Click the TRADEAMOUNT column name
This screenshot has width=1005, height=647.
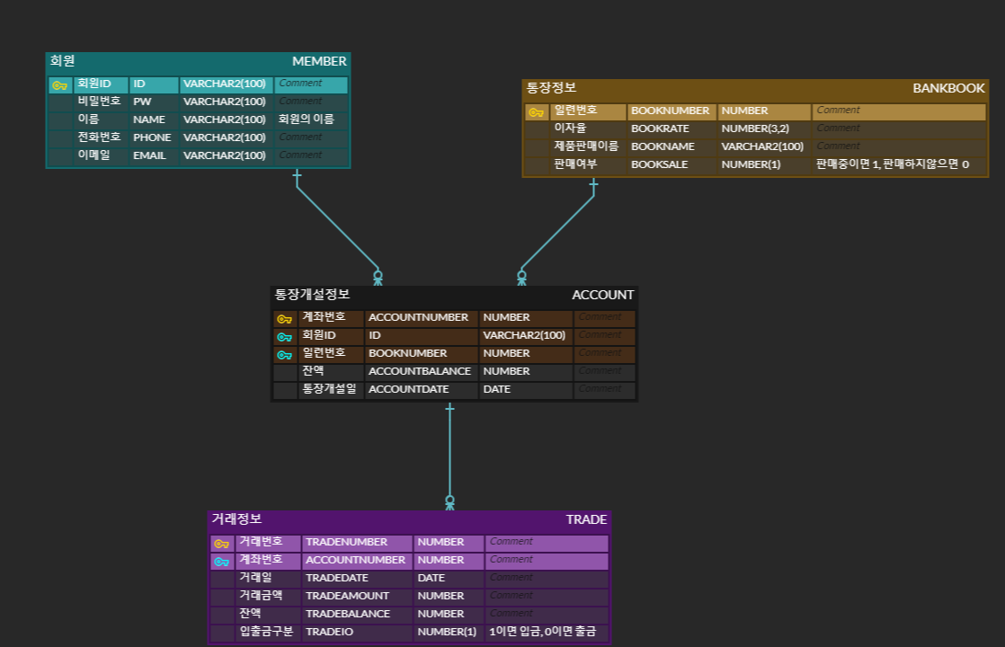pos(347,596)
